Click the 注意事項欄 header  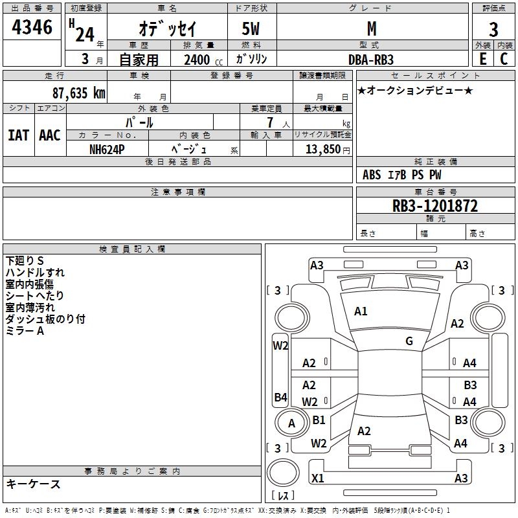tap(177, 192)
